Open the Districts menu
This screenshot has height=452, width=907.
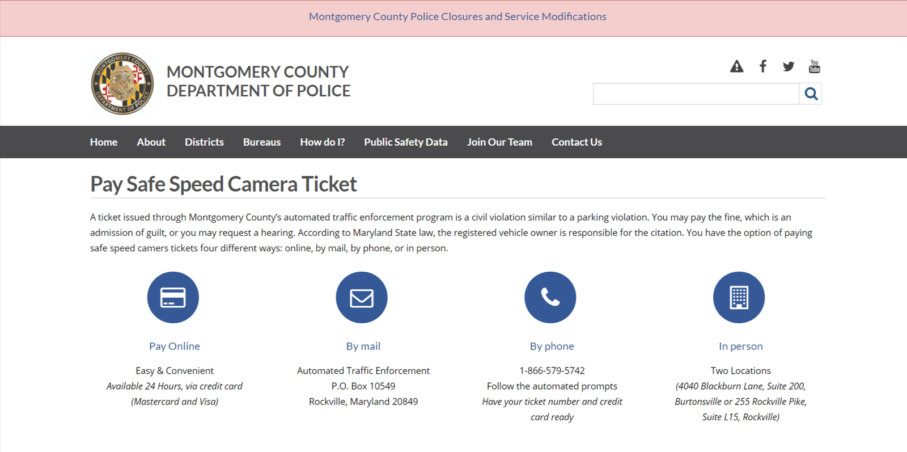pos(204,142)
